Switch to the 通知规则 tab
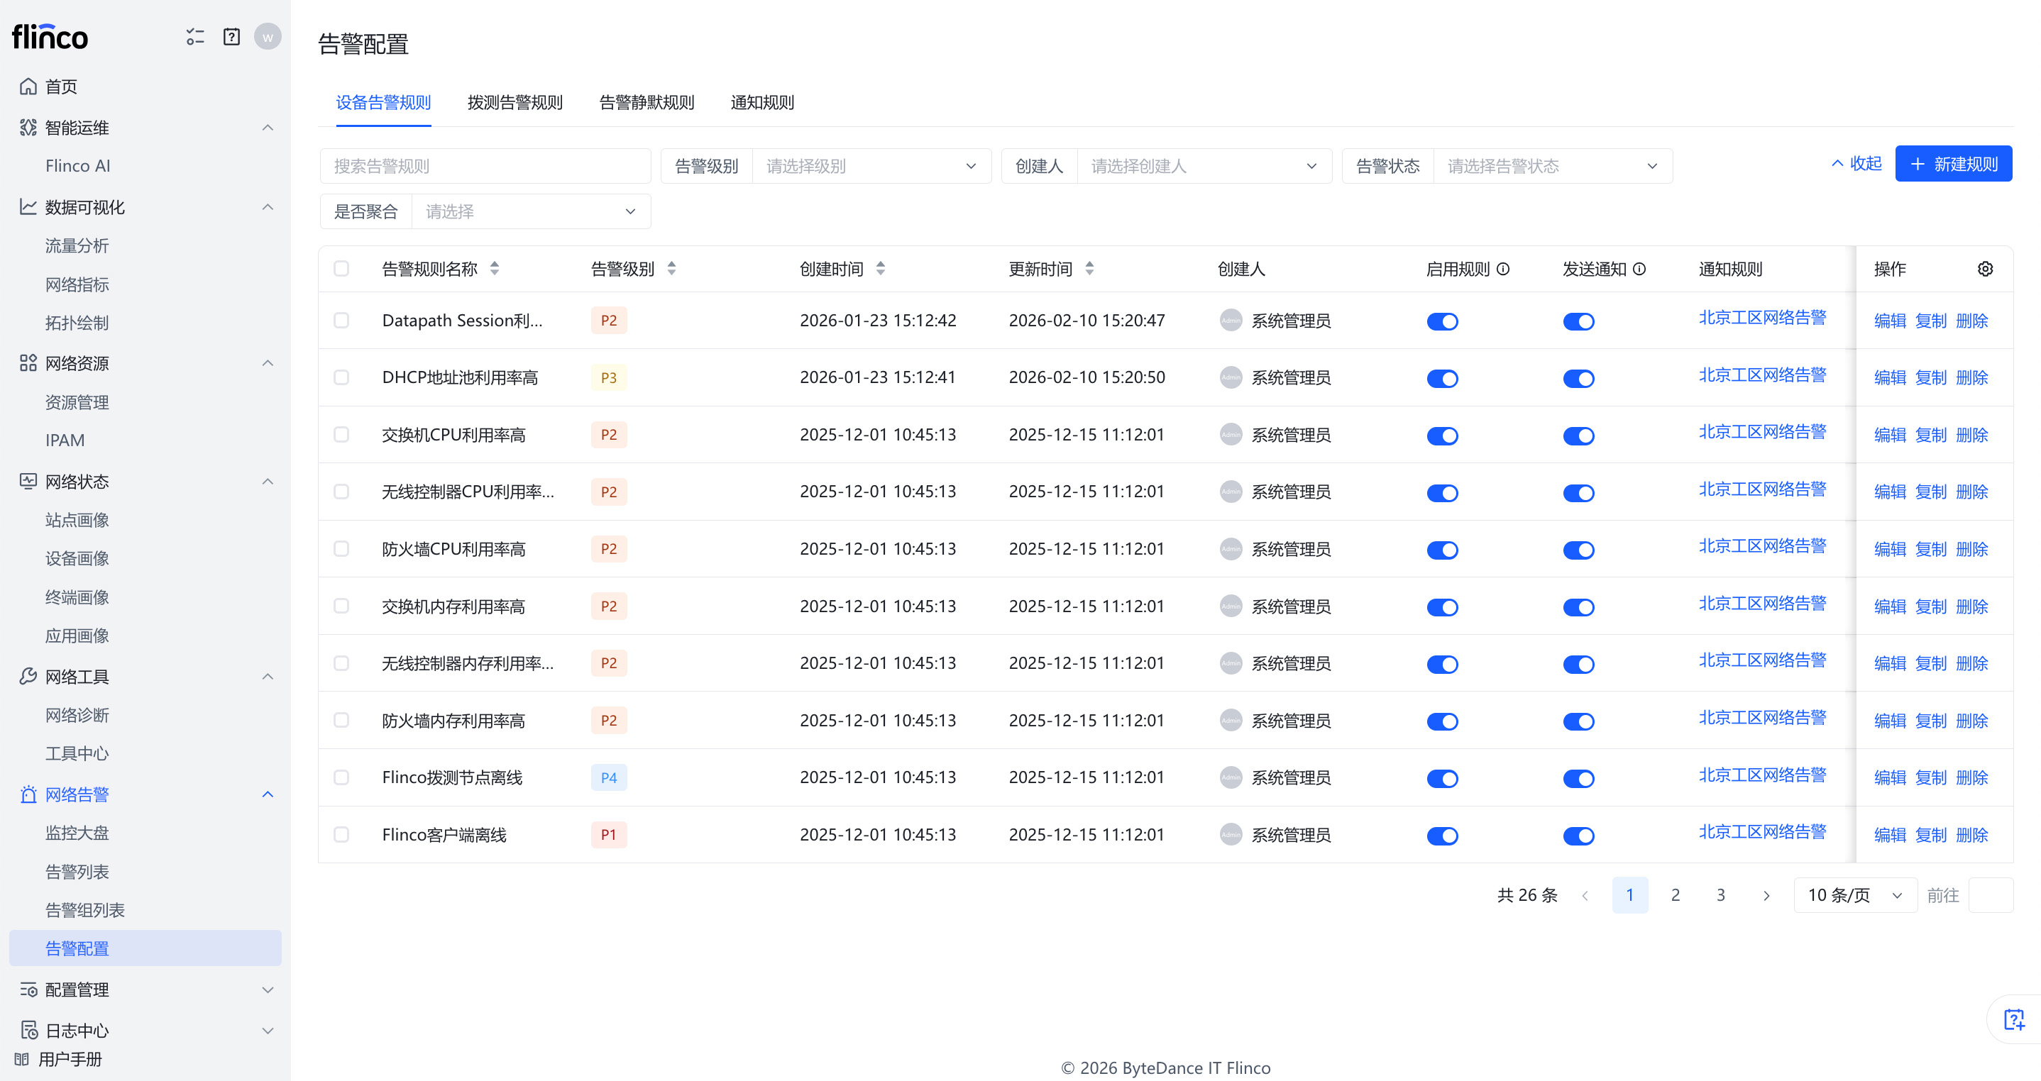Screen dimensions: 2041x1081 761,103
